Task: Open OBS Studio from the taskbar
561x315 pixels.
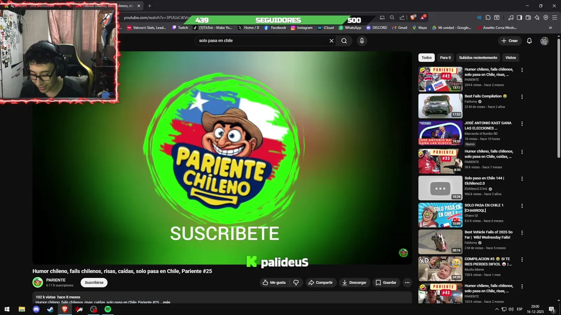Action: (x=93, y=309)
